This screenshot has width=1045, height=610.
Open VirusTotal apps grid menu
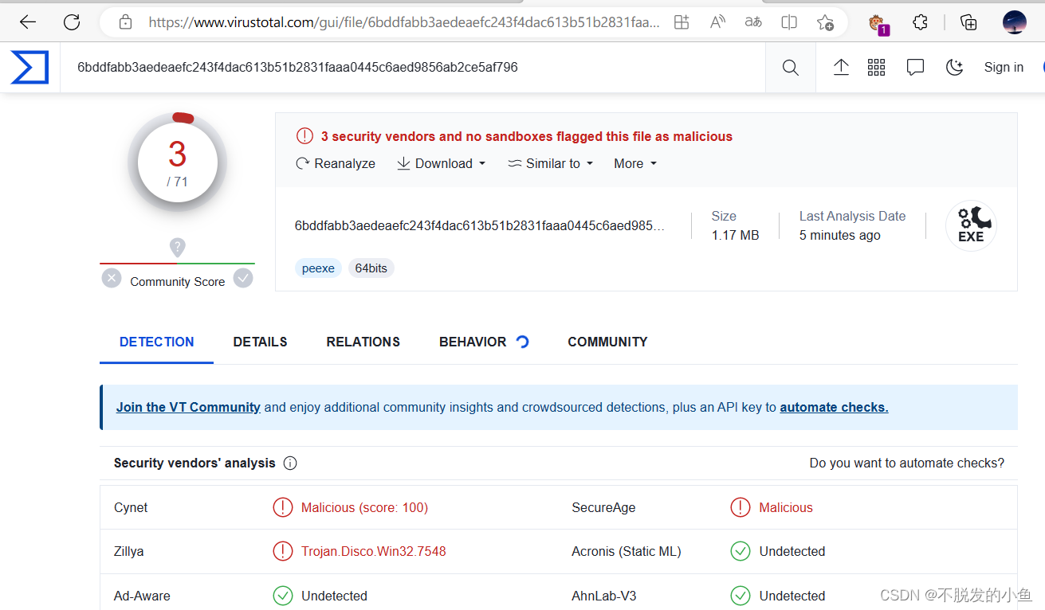877,68
